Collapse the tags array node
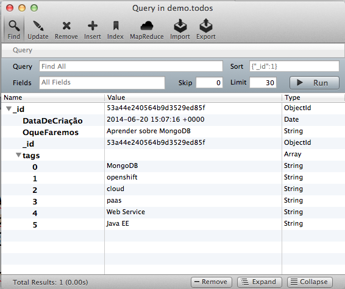 (19, 155)
